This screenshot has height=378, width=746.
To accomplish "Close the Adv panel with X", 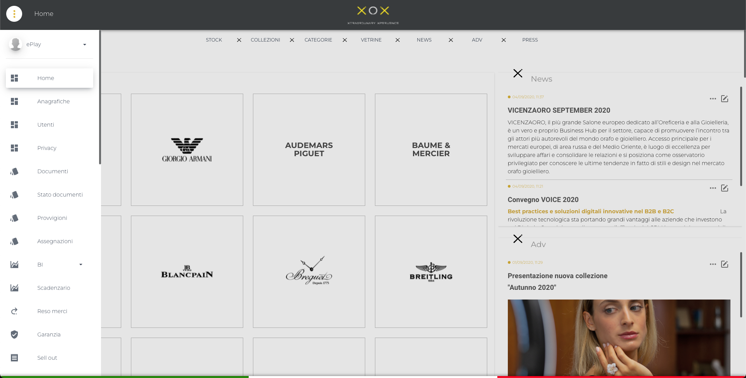I will (x=518, y=239).
